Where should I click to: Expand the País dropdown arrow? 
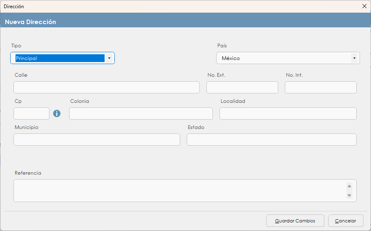(354, 58)
